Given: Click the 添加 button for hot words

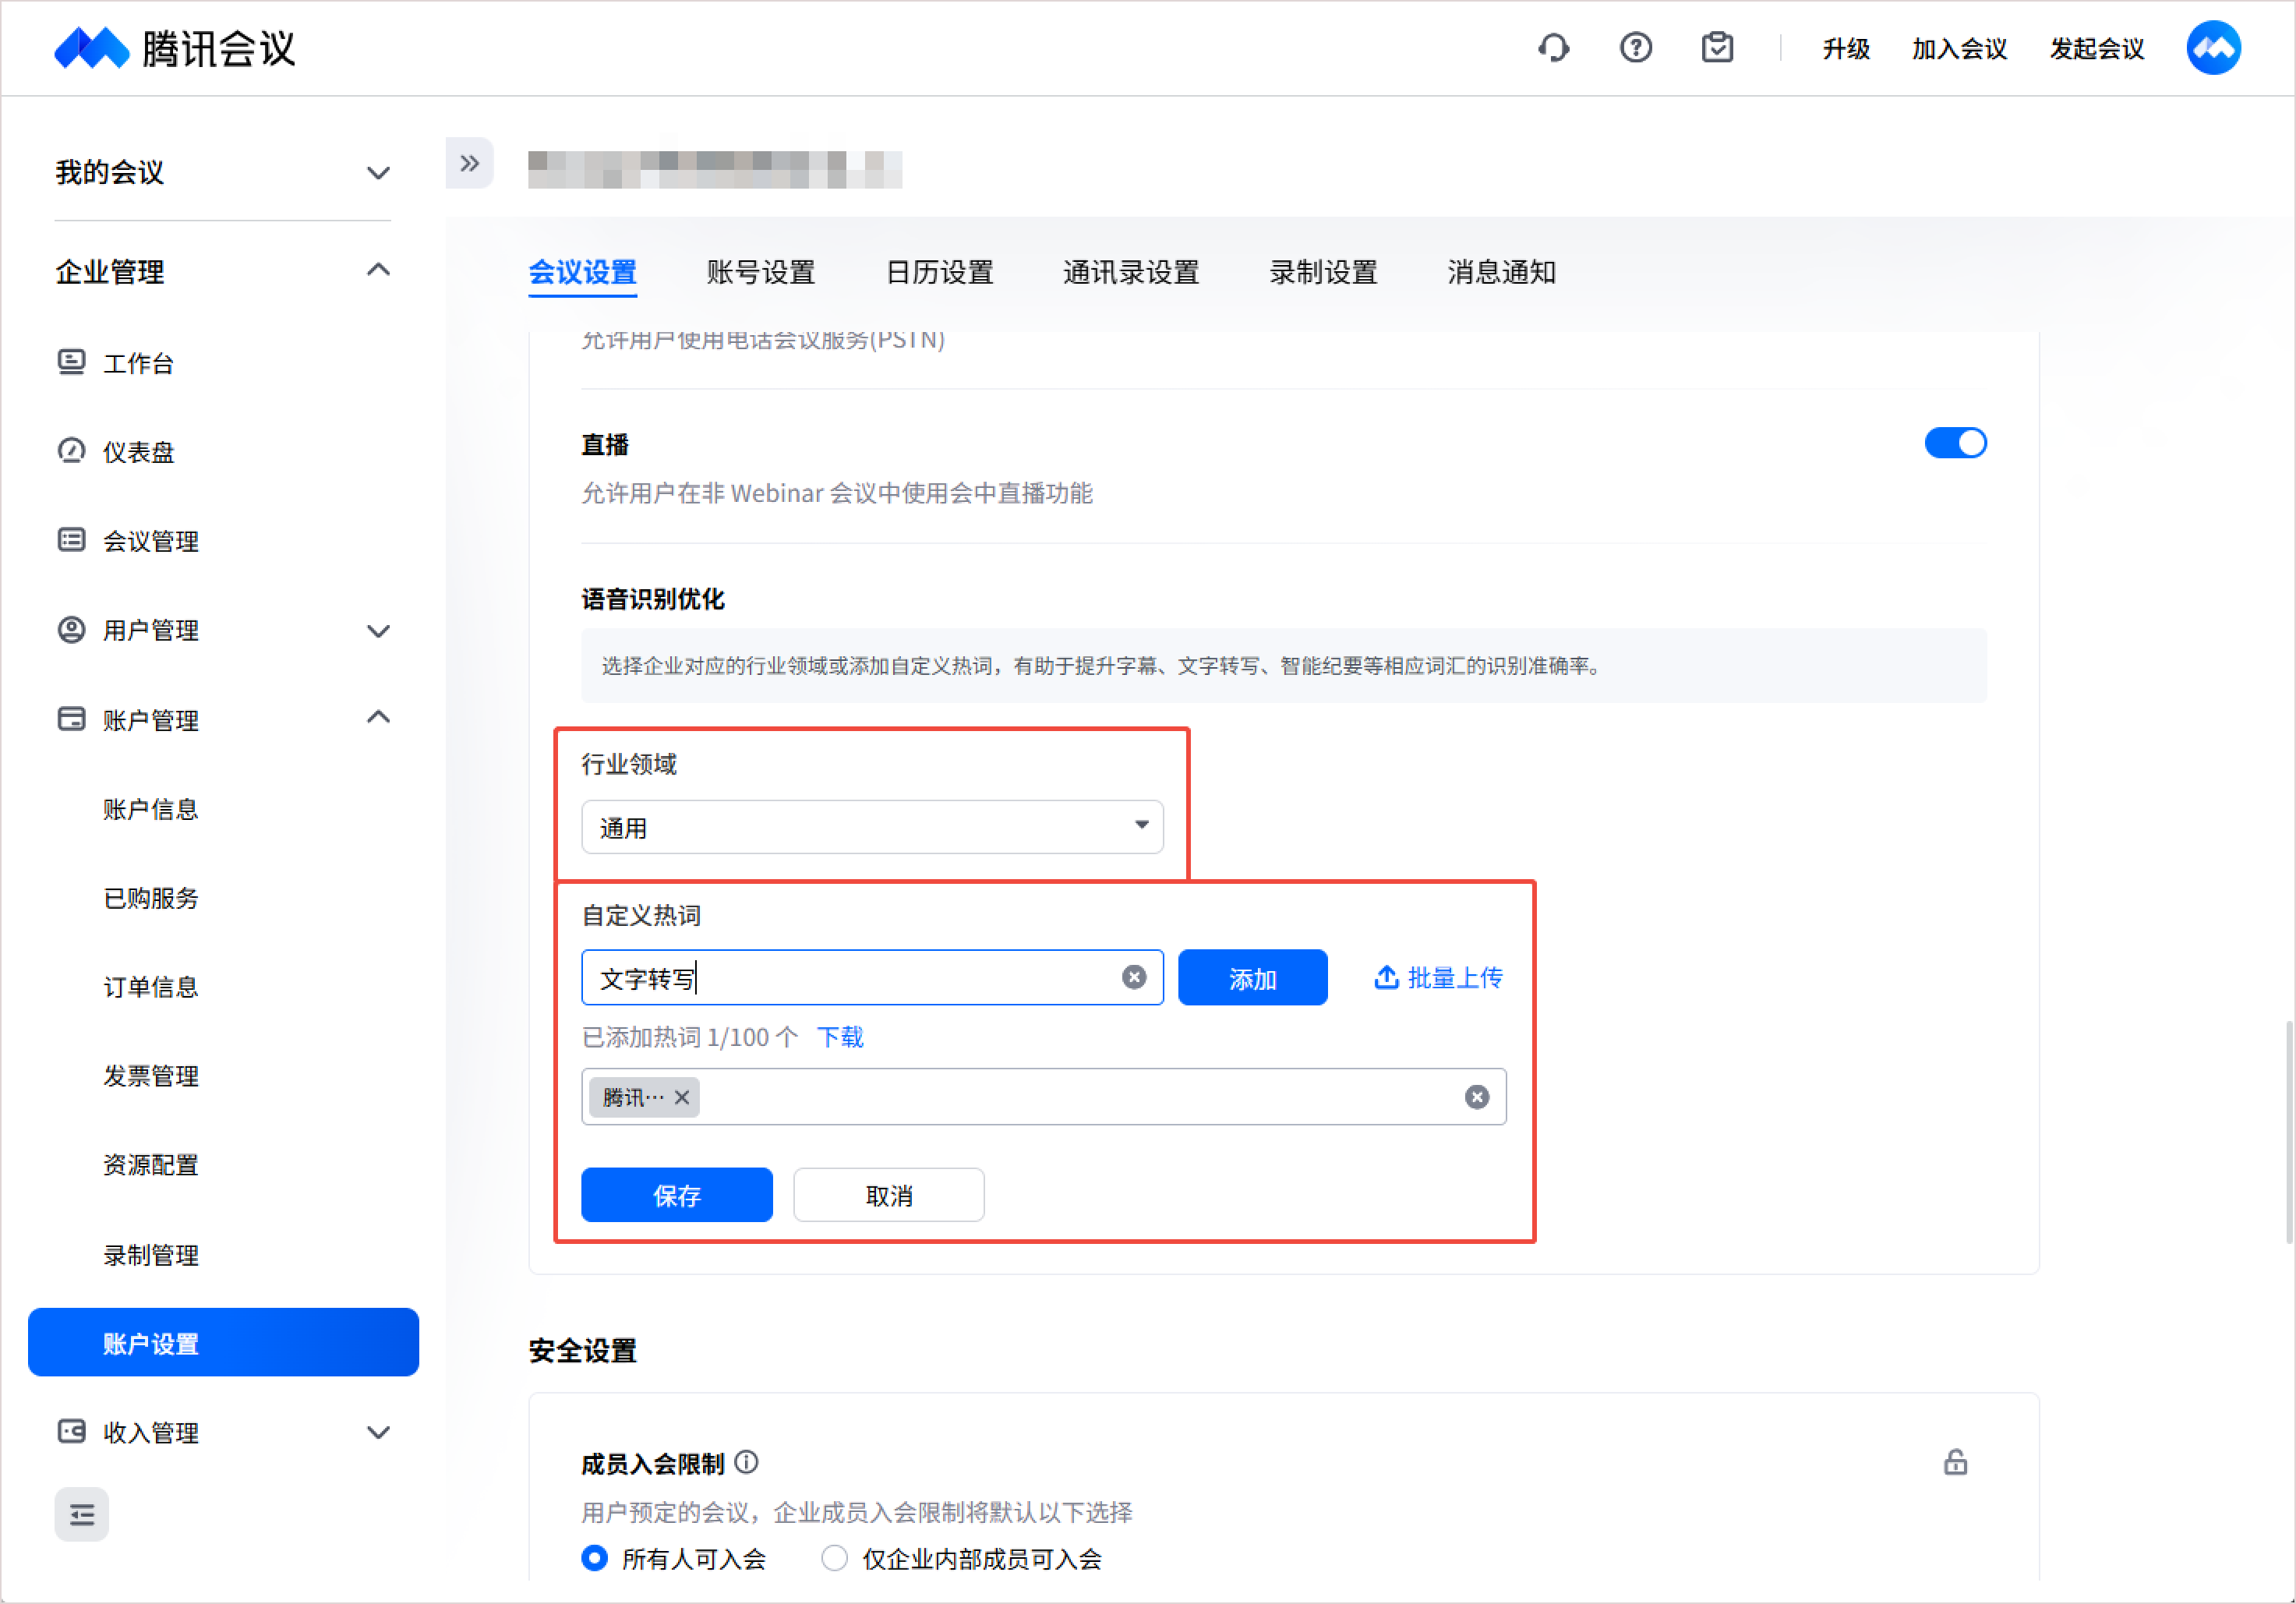Looking at the screenshot, I should 1252,978.
